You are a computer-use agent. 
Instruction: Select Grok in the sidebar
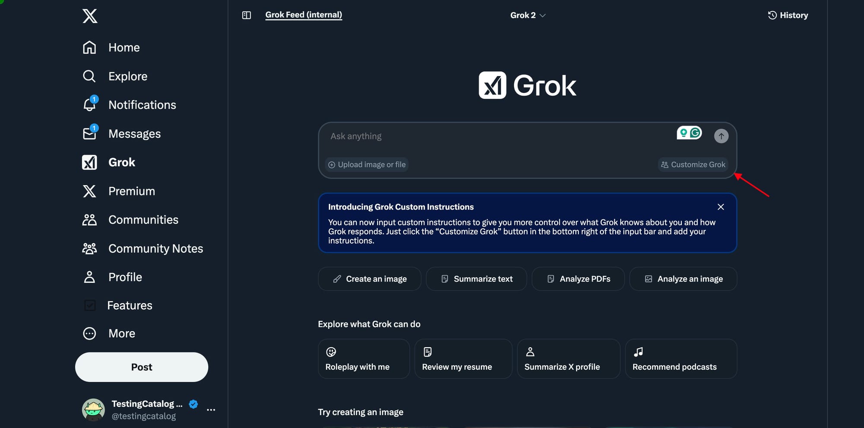[108, 162]
